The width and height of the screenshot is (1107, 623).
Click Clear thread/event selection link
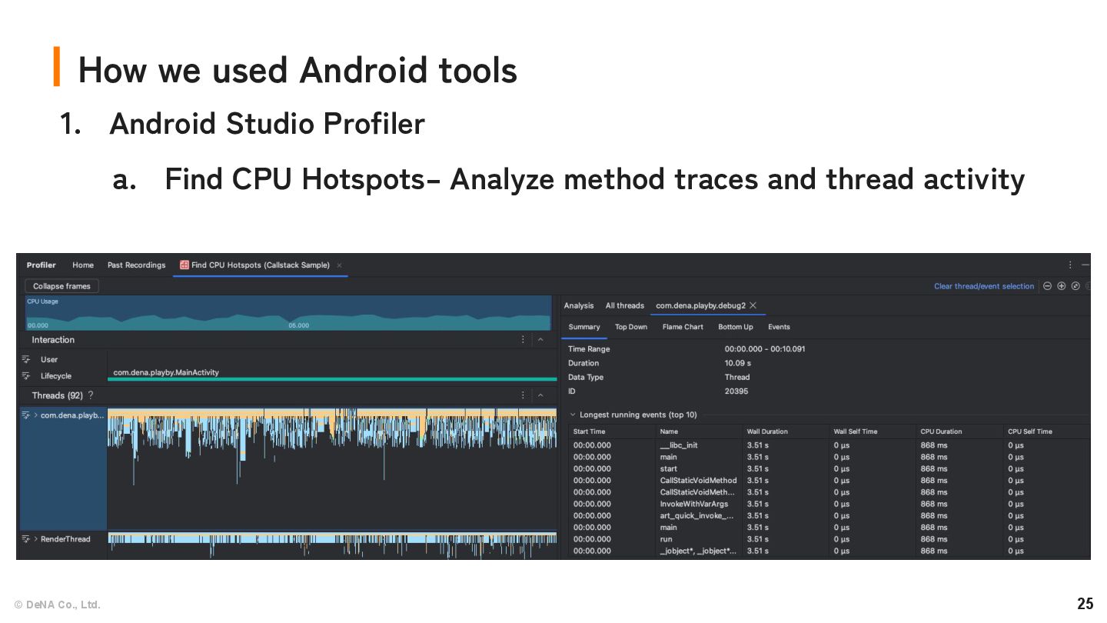[x=984, y=286]
